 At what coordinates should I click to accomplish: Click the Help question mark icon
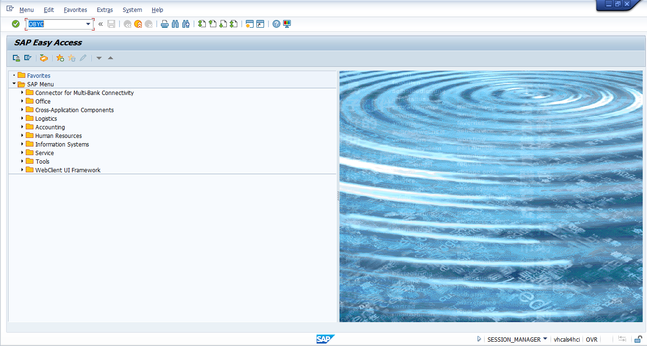point(276,24)
